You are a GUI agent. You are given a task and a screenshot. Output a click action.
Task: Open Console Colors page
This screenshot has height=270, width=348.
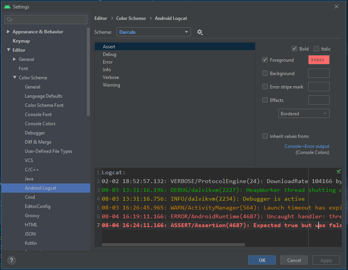pos(40,124)
